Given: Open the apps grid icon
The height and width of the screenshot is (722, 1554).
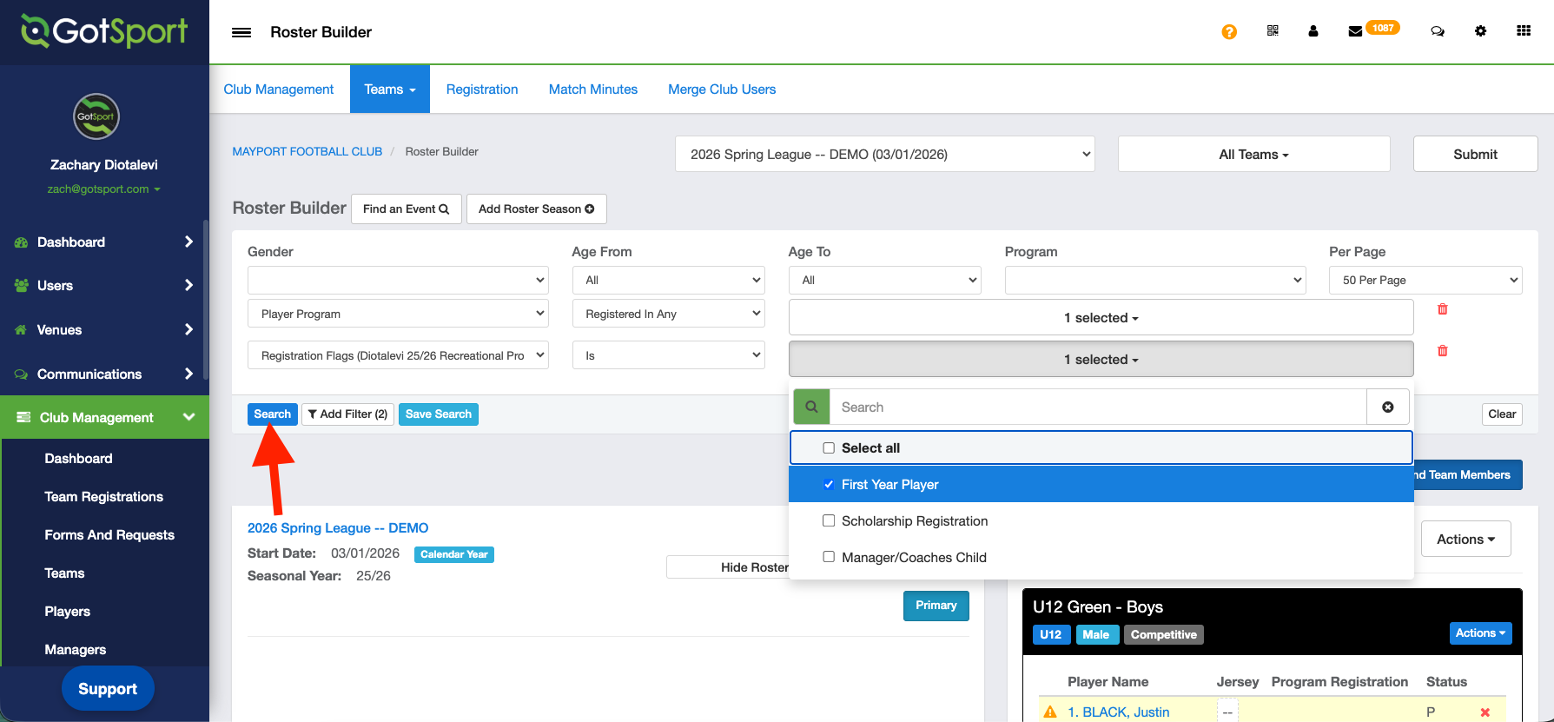Looking at the screenshot, I should [1524, 31].
